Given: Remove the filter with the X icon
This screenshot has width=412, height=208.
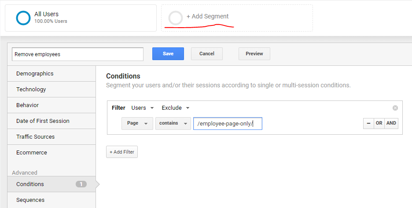Looking at the screenshot, I should [395, 108].
